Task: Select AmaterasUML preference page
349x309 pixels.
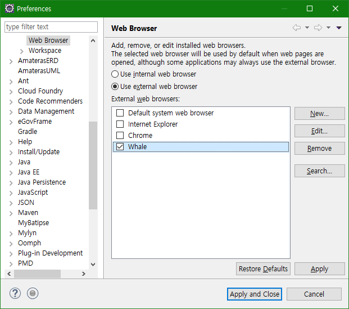Action: click(x=39, y=71)
